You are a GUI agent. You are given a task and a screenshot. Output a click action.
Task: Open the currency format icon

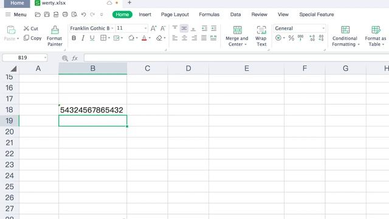(x=278, y=38)
